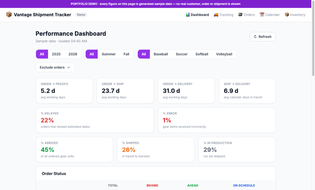Viewport: 315px width, 190px height.
Task: Click the purple PORTFOLIO DEMO banner text
Action: coord(155,4)
